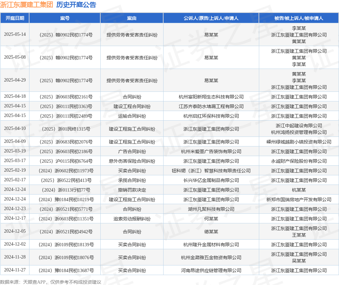The image size is (339, 285).
Task: Click plaintiff 杭州富阳新翔生态科技有限公司
Action: (x=211, y=97)
